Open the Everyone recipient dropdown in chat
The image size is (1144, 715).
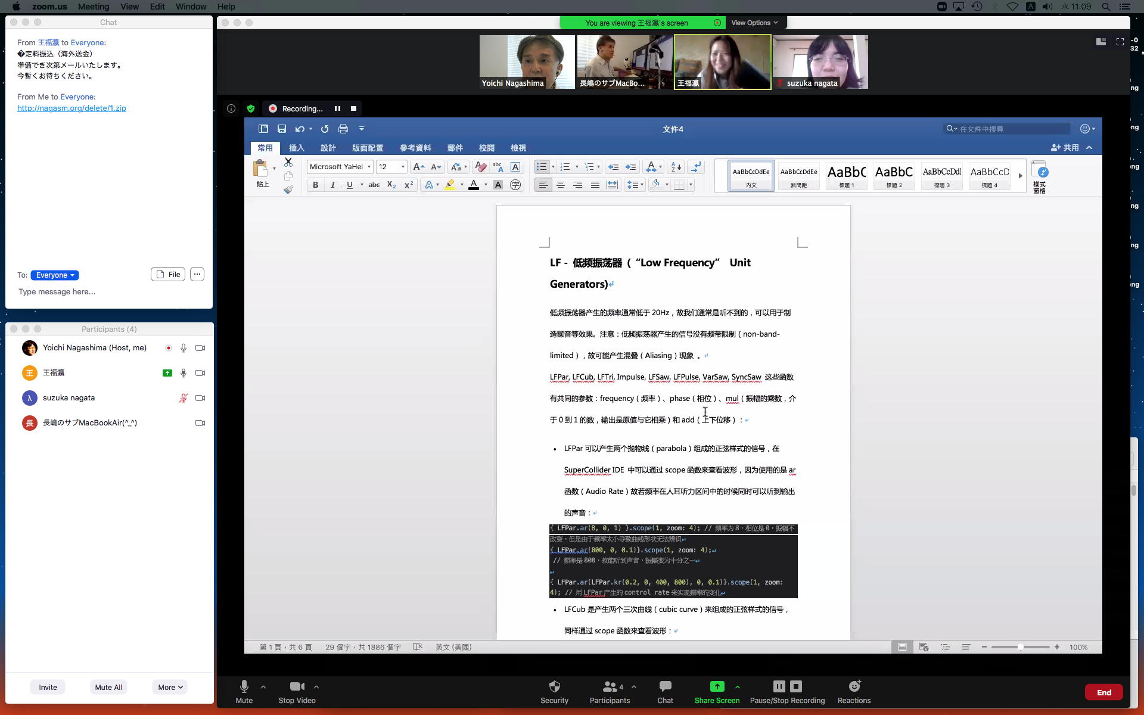coord(55,275)
